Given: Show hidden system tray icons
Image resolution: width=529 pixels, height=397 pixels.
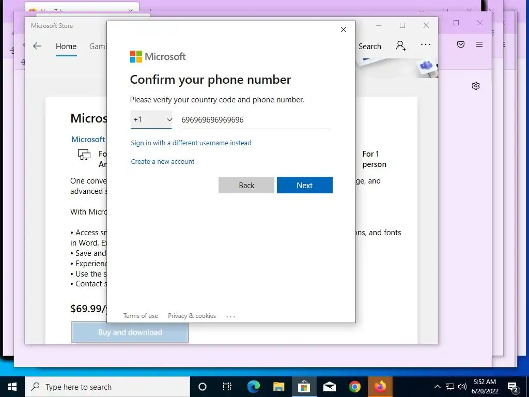Looking at the screenshot, I should 437,387.
